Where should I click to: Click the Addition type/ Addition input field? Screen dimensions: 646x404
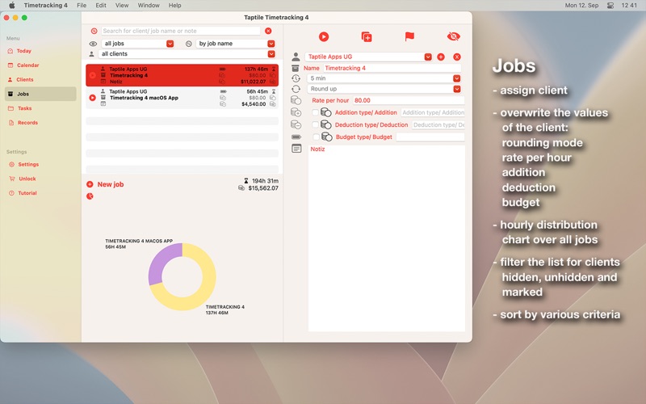pyautogui.click(x=433, y=112)
